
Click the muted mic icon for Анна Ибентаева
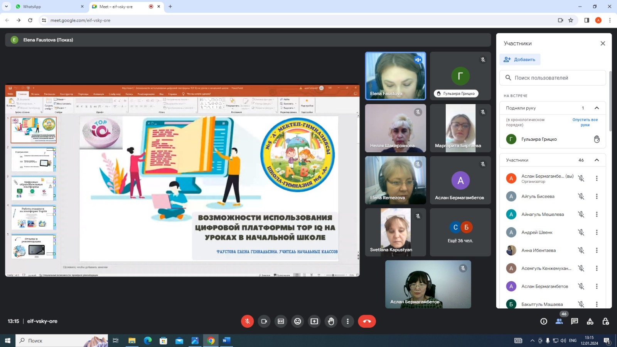[581, 250]
